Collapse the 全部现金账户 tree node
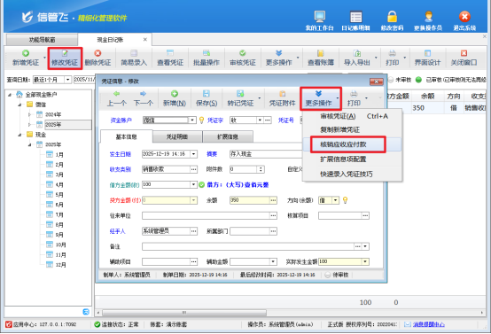This screenshot has height=334, width=491. coord(10,95)
